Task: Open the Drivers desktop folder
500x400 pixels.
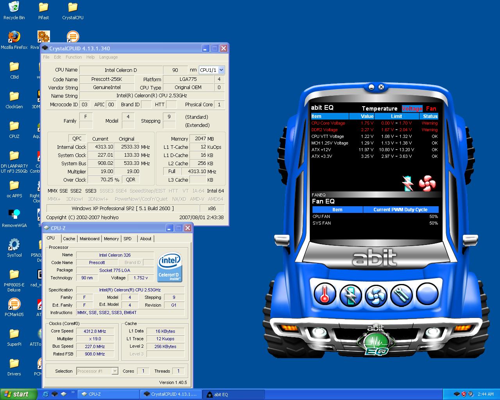Action: click(x=14, y=367)
